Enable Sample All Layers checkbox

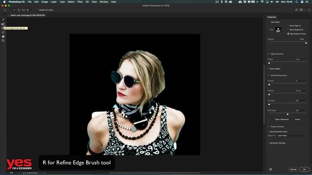[38, 10]
